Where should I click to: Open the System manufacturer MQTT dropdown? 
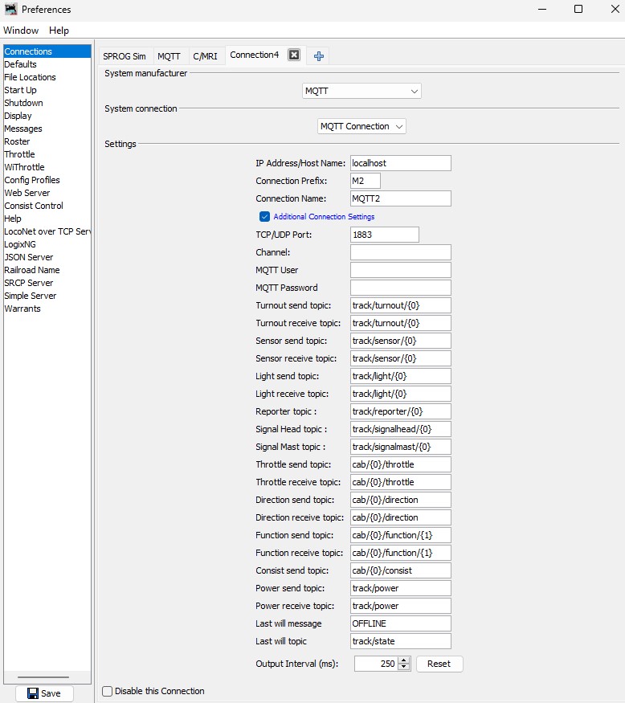[362, 92]
